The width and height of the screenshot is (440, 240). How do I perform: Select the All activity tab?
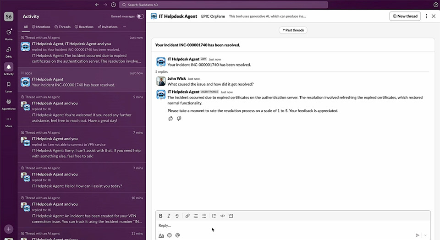(x=26, y=27)
